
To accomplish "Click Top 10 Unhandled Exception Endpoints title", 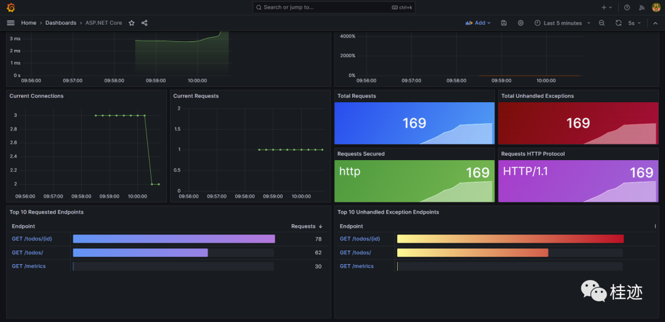I will point(388,212).
